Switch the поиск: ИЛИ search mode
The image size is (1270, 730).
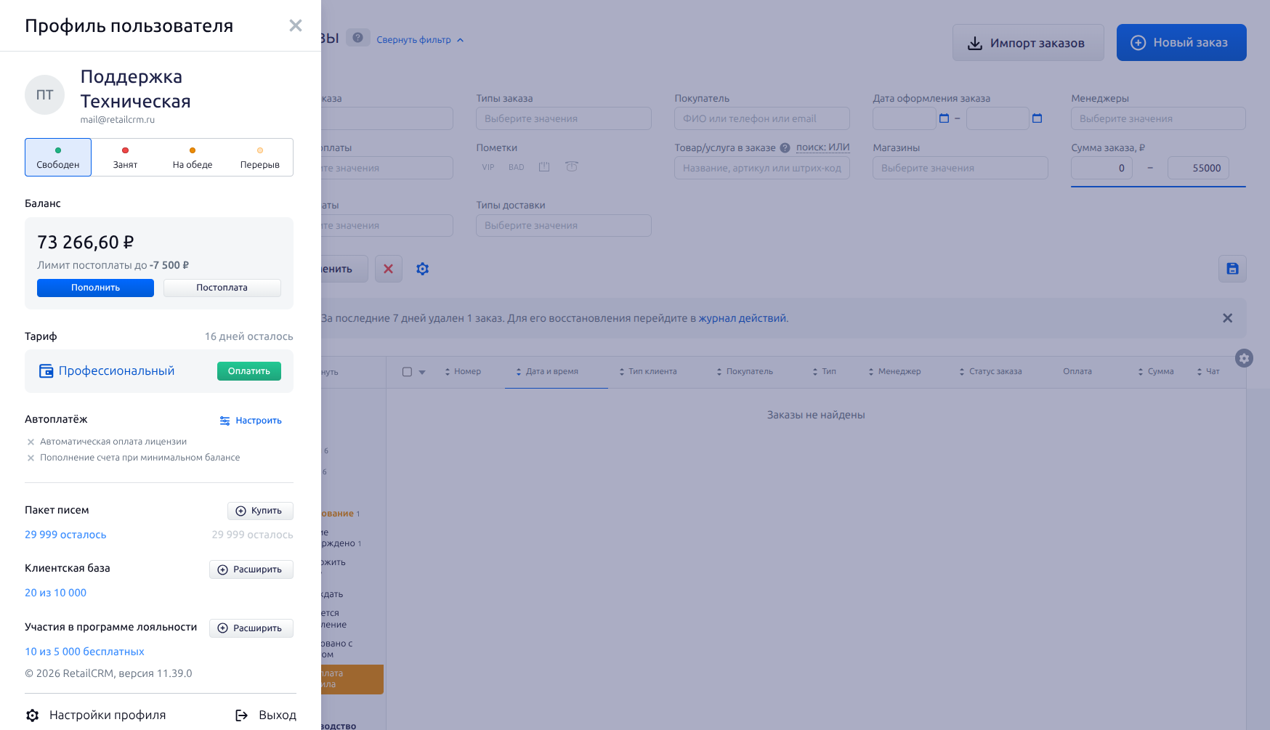coord(822,147)
